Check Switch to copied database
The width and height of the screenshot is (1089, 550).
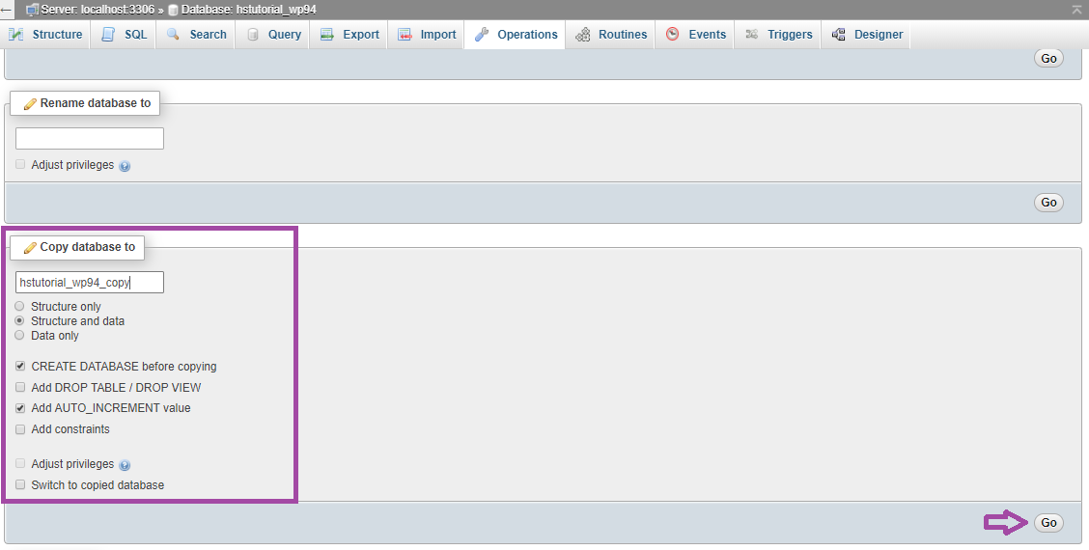[x=20, y=485]
